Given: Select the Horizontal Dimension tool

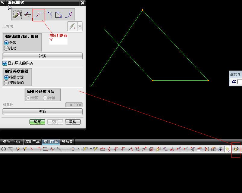Looking at the screenshot, I should (103, 149).
